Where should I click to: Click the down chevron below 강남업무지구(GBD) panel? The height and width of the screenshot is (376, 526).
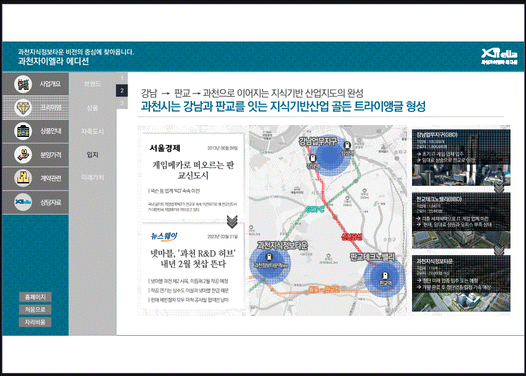[x=499, y=189]
